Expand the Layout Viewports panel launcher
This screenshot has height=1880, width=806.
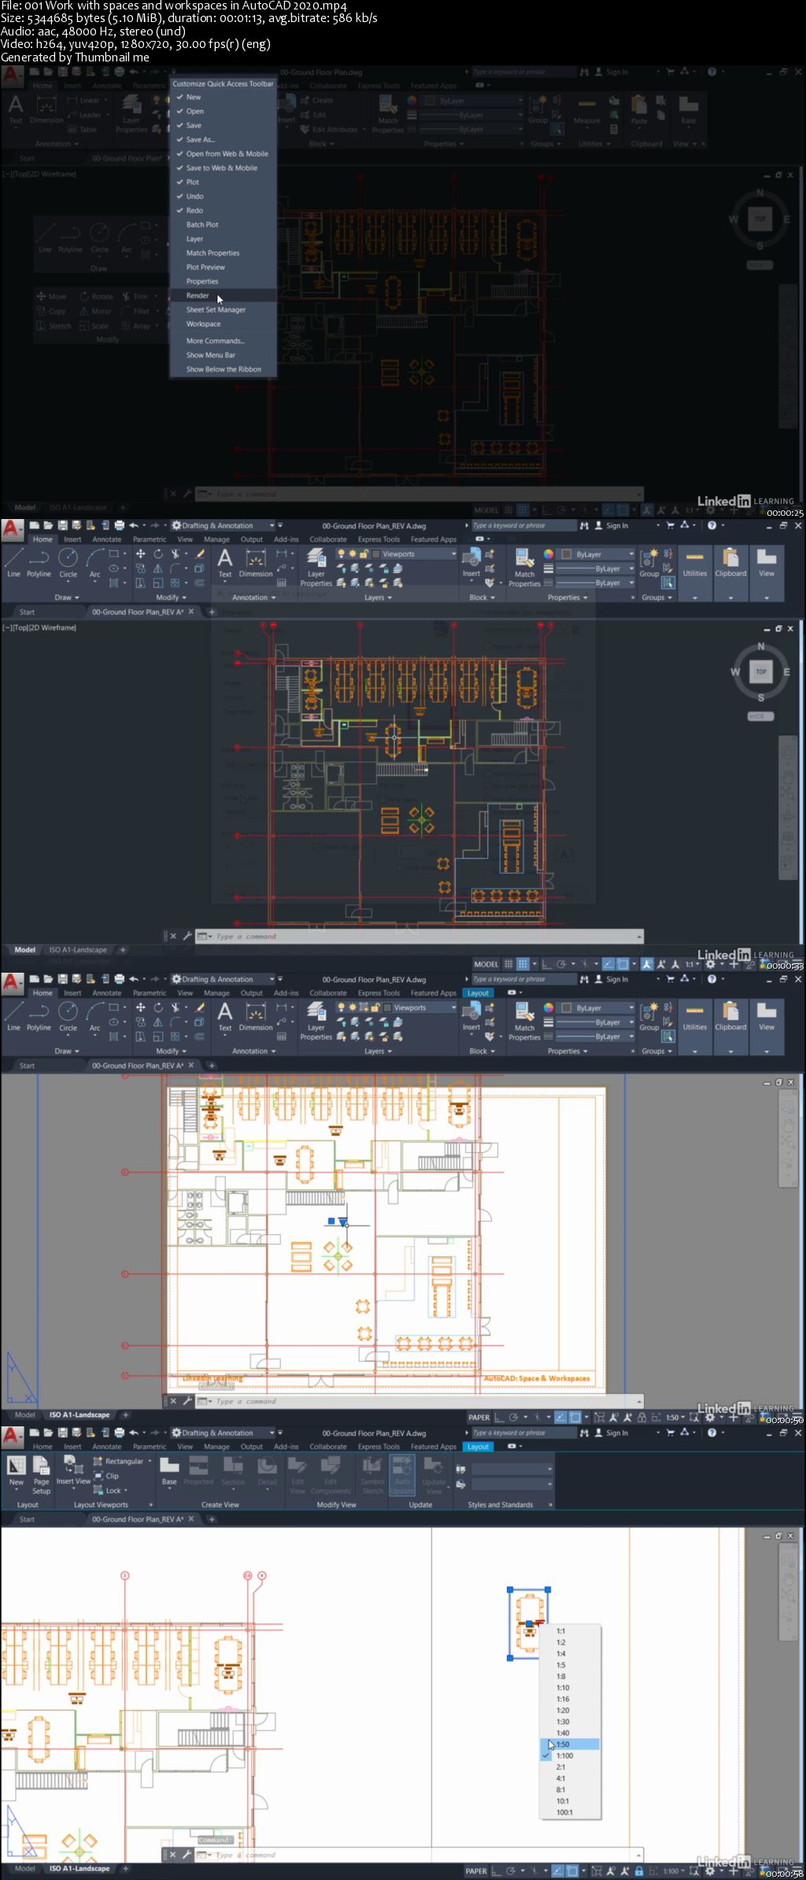[151, 1504]
